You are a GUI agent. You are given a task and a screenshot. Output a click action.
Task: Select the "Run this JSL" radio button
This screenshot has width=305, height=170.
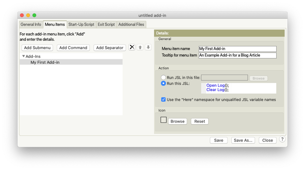[x=164, y=83]
